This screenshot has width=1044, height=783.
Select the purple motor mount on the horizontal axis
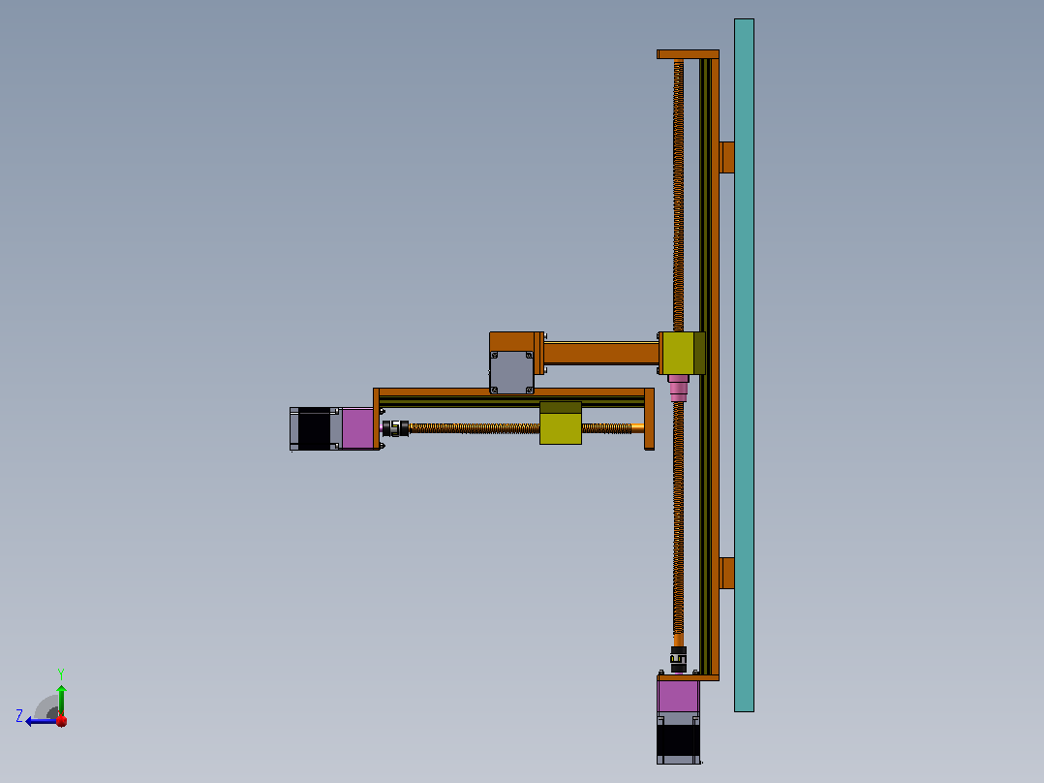point(357,428)
